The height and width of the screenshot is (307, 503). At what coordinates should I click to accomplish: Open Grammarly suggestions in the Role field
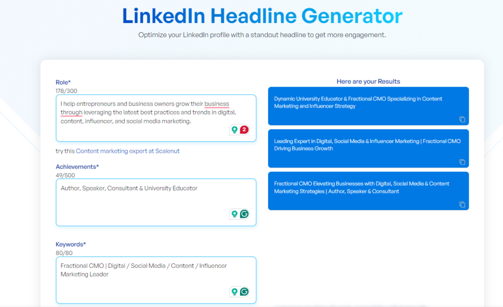pyautogui.click(x=233, y=130)
